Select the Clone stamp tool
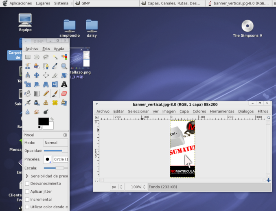The width and height of the screenshot is (276, 211). click(x=46, y=103)
